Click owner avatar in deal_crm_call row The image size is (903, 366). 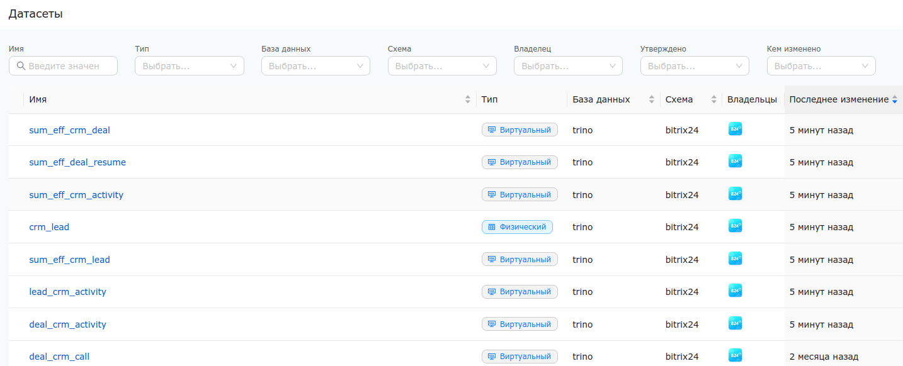point(735,355)
